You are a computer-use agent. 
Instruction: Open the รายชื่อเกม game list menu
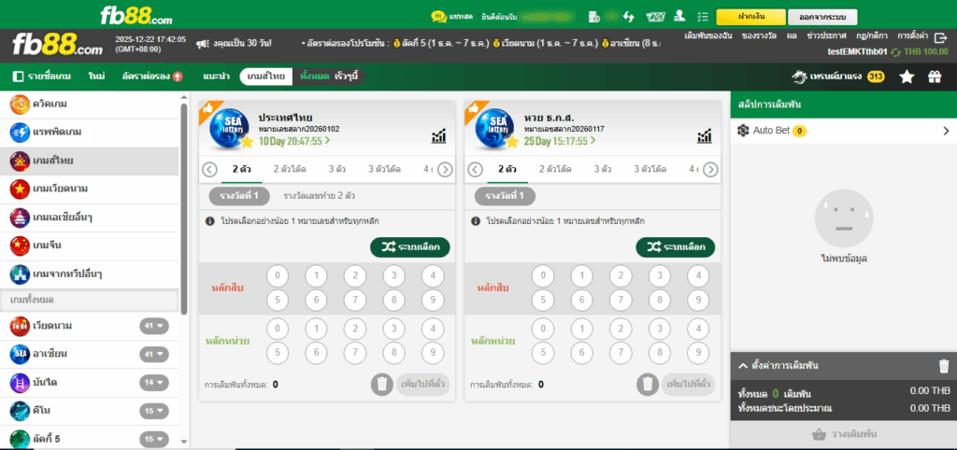(42, 77)
